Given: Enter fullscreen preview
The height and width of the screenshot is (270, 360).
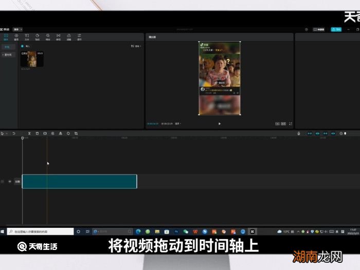Looking at the screenshot, I should (x=291, y=124).
